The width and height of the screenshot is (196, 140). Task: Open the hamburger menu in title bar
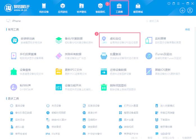pyautogui.click(x=178, y=3)
